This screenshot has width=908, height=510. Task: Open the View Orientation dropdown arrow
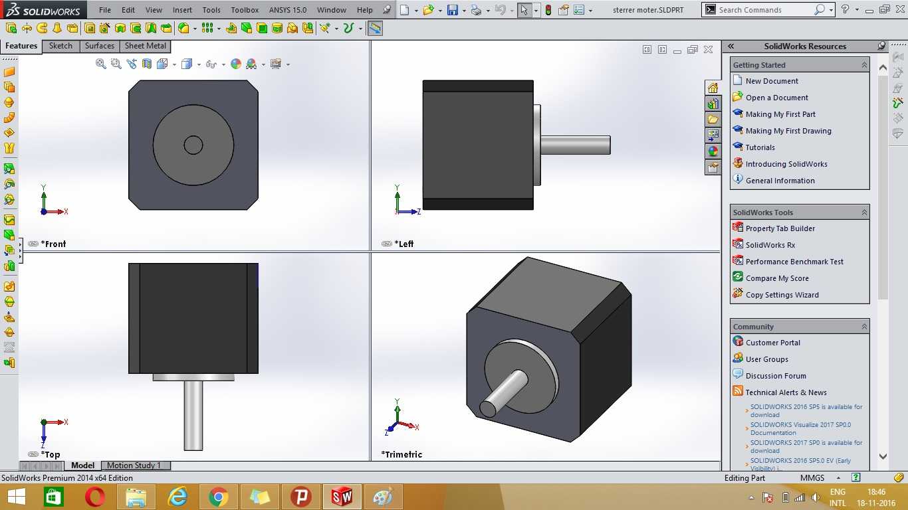click(x=174, y=64)
